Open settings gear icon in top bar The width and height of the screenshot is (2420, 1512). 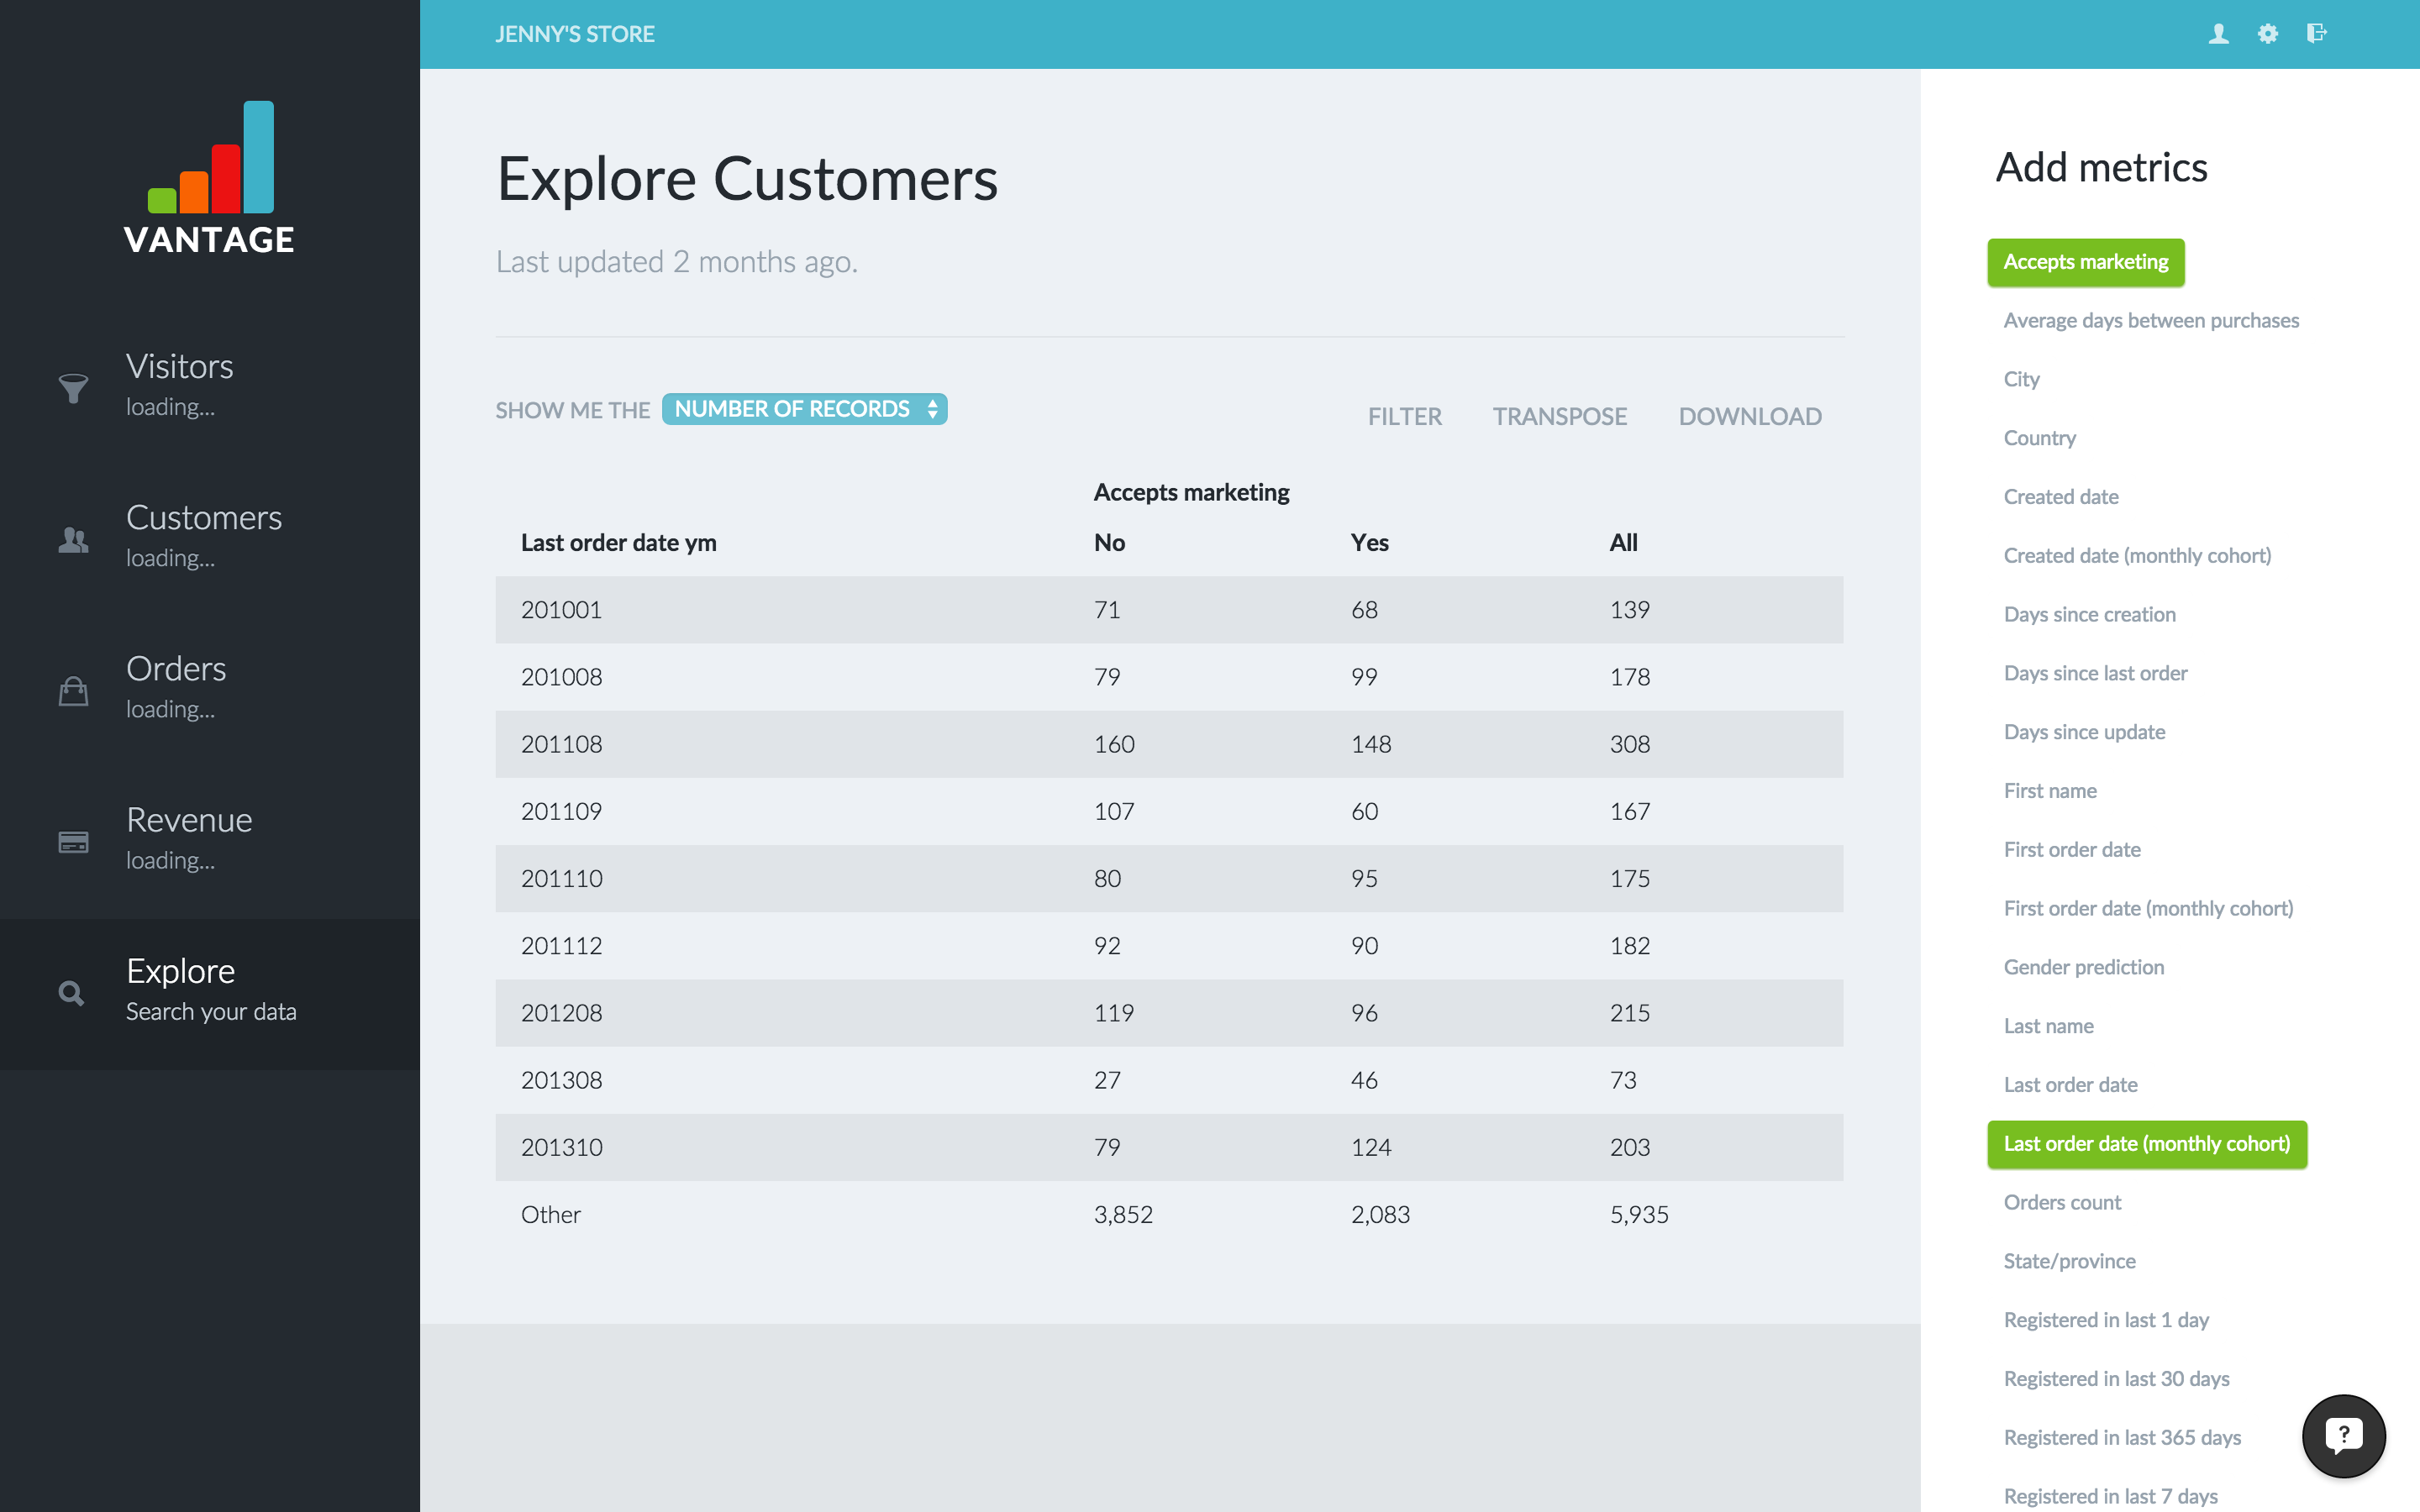pyautogui.click(x=2267, y=34)
